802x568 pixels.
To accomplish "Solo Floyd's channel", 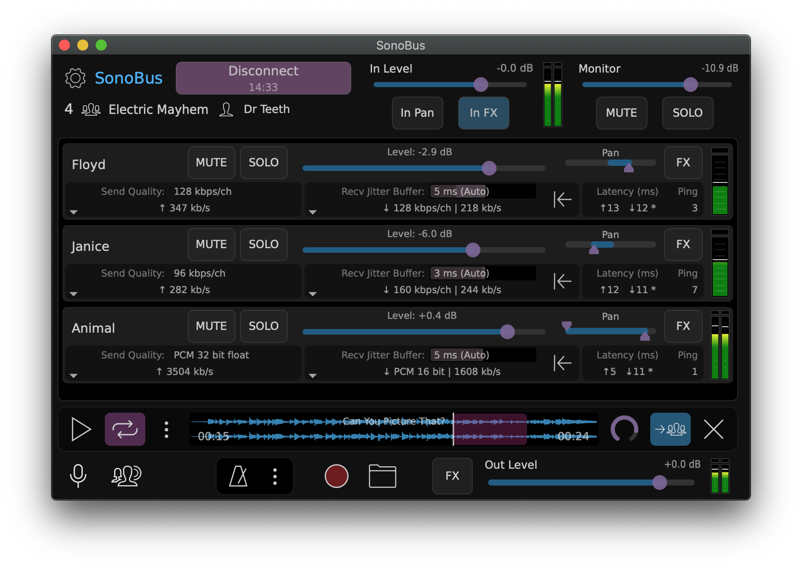I will pyautogui.click(x=264, y=163).
